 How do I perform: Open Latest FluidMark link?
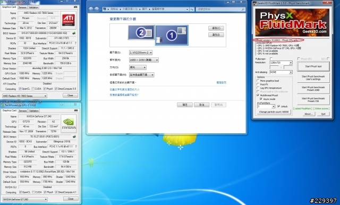[x=303, y=108]
